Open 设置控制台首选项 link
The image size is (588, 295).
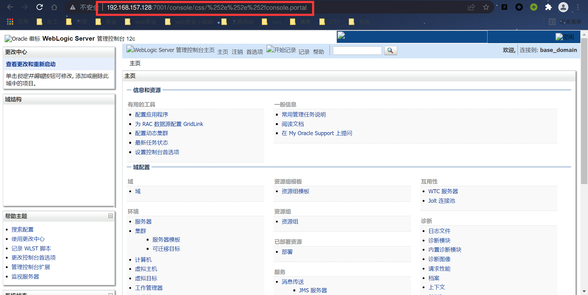[157, 152]
